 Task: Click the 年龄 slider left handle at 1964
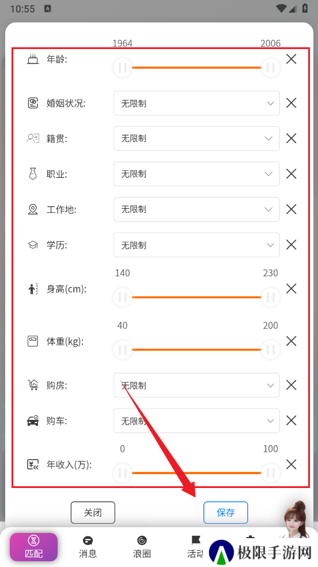coord(122,67)
